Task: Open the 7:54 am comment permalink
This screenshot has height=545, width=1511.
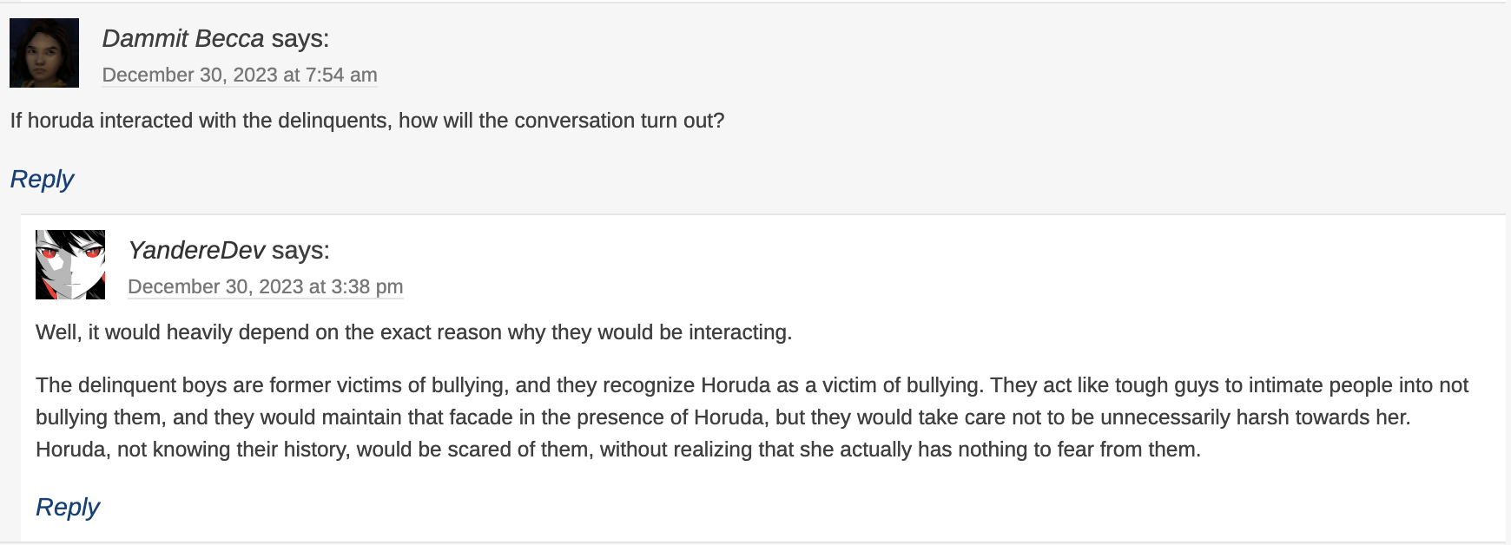Action: tap(240, 75)
